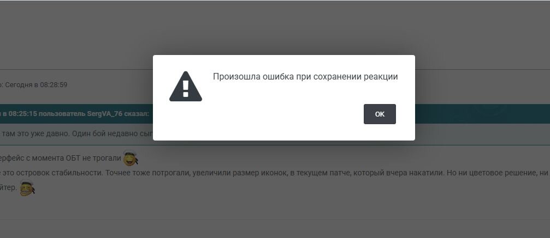
Task: Click the teal quote bar right of the dialog
Action: pos(482,114)
